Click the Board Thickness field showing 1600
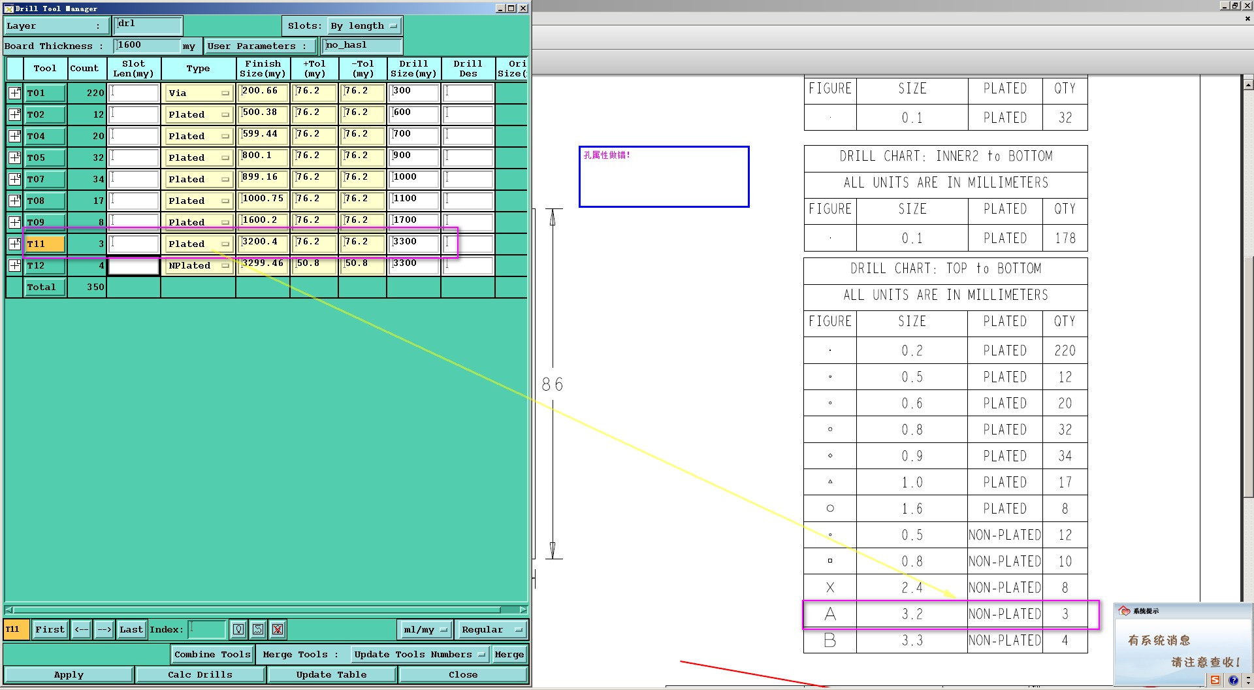The width and height of the screenshot is (1254, 690). [147, 46]
